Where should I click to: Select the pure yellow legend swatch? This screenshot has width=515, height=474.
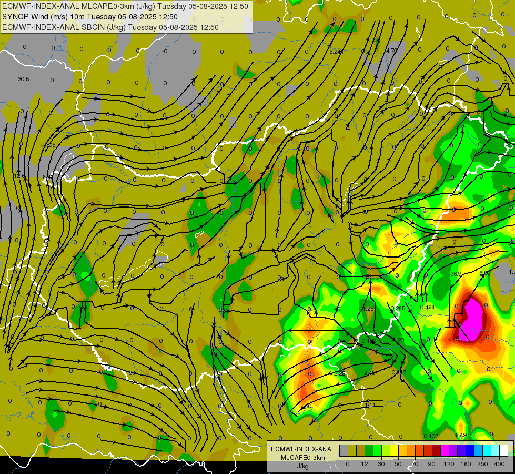(395, 450)
